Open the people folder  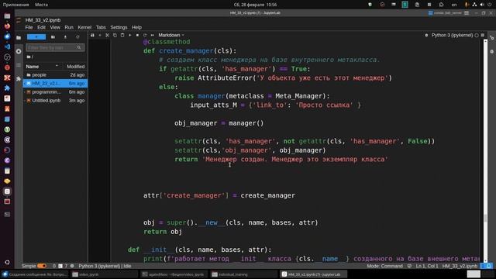[x=55, y=75]
